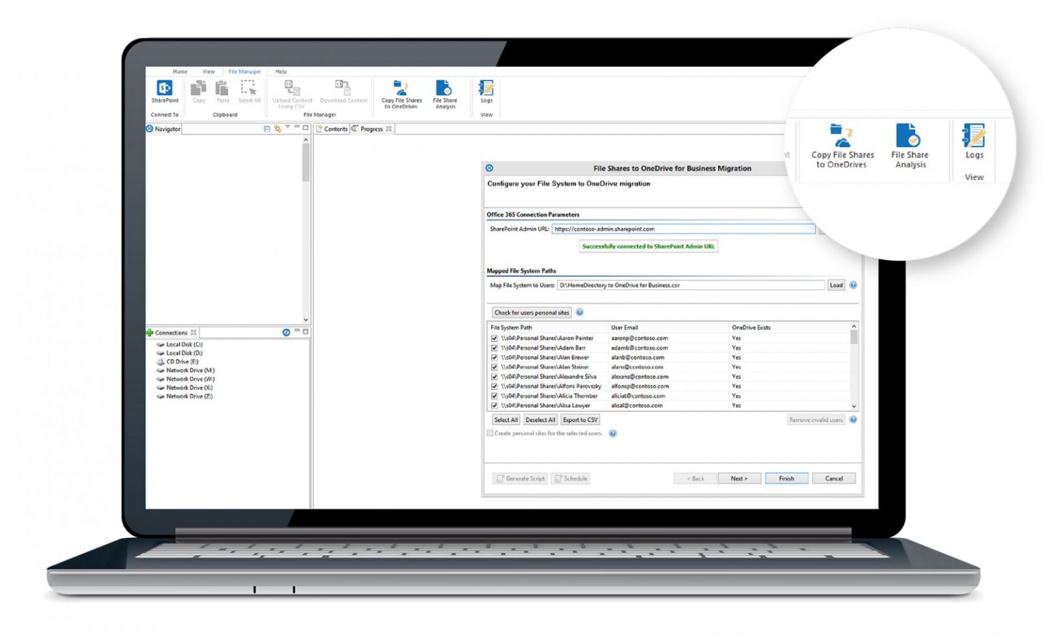
Task: Open Logs icon on laptop screen ribbon
Action: click(486, 88)
